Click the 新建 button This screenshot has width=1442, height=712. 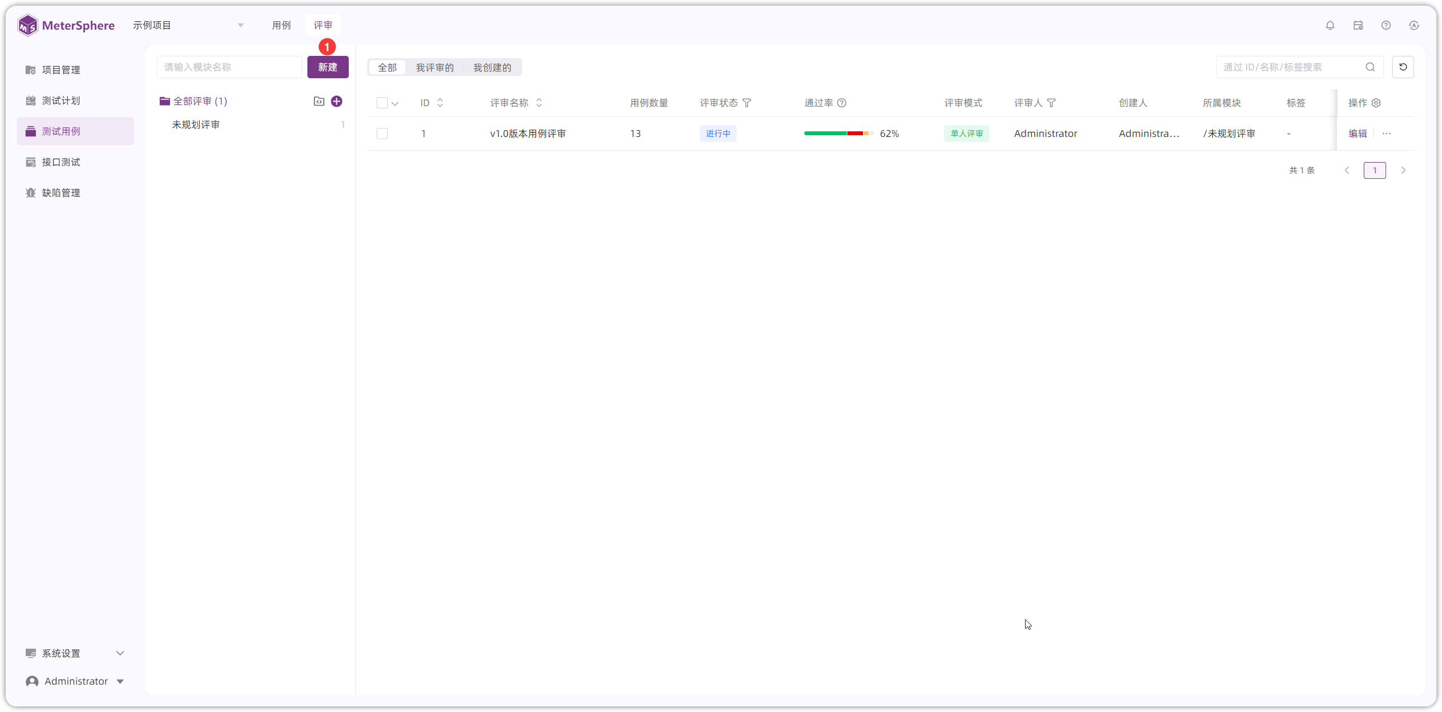click(328, 67)
